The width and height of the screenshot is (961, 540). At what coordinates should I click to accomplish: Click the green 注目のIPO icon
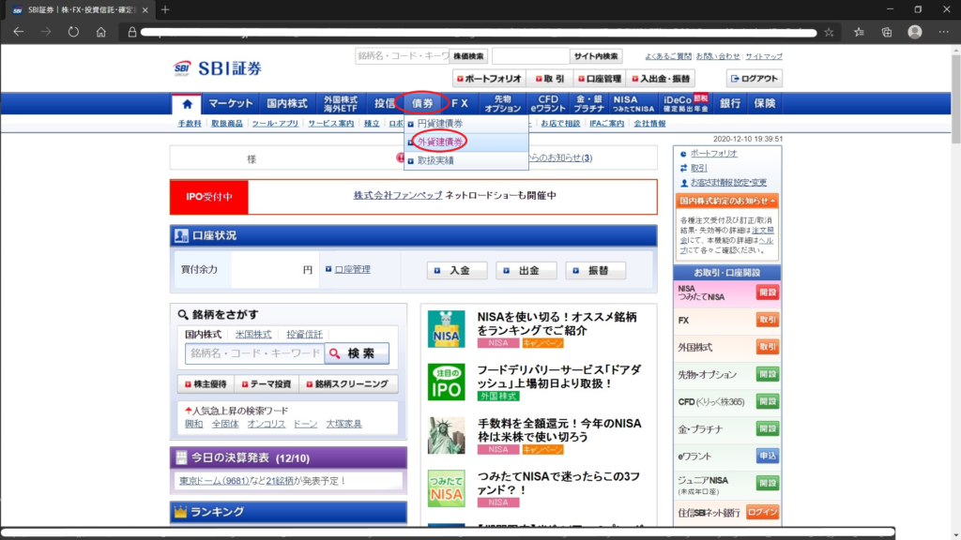(446, 382)
